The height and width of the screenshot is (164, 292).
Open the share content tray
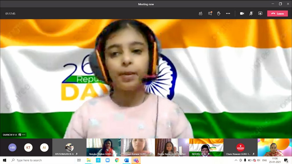click(260, 13)
